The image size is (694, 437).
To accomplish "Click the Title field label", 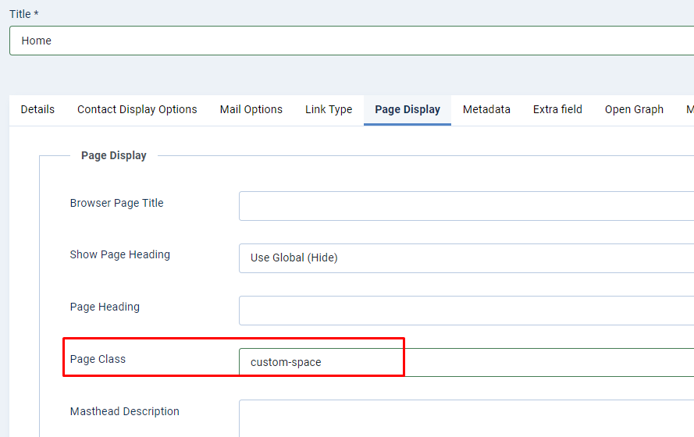I will tap(23, 14).
